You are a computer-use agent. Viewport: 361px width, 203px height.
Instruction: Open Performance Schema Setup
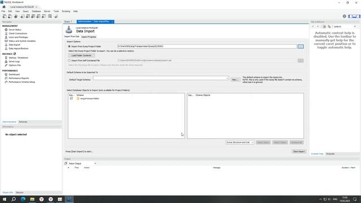pos(22,82)
